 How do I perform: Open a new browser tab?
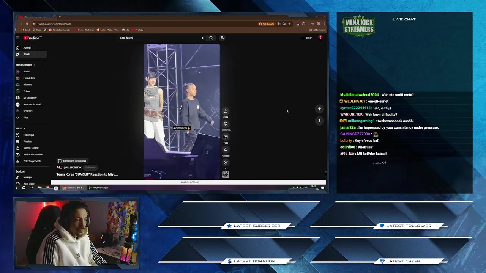[60, 17]
